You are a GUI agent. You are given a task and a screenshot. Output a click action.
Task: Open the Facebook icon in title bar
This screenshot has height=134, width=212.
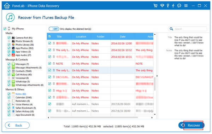pos(173,6)
